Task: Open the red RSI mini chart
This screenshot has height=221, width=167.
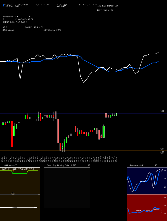Action: [147, 208]
